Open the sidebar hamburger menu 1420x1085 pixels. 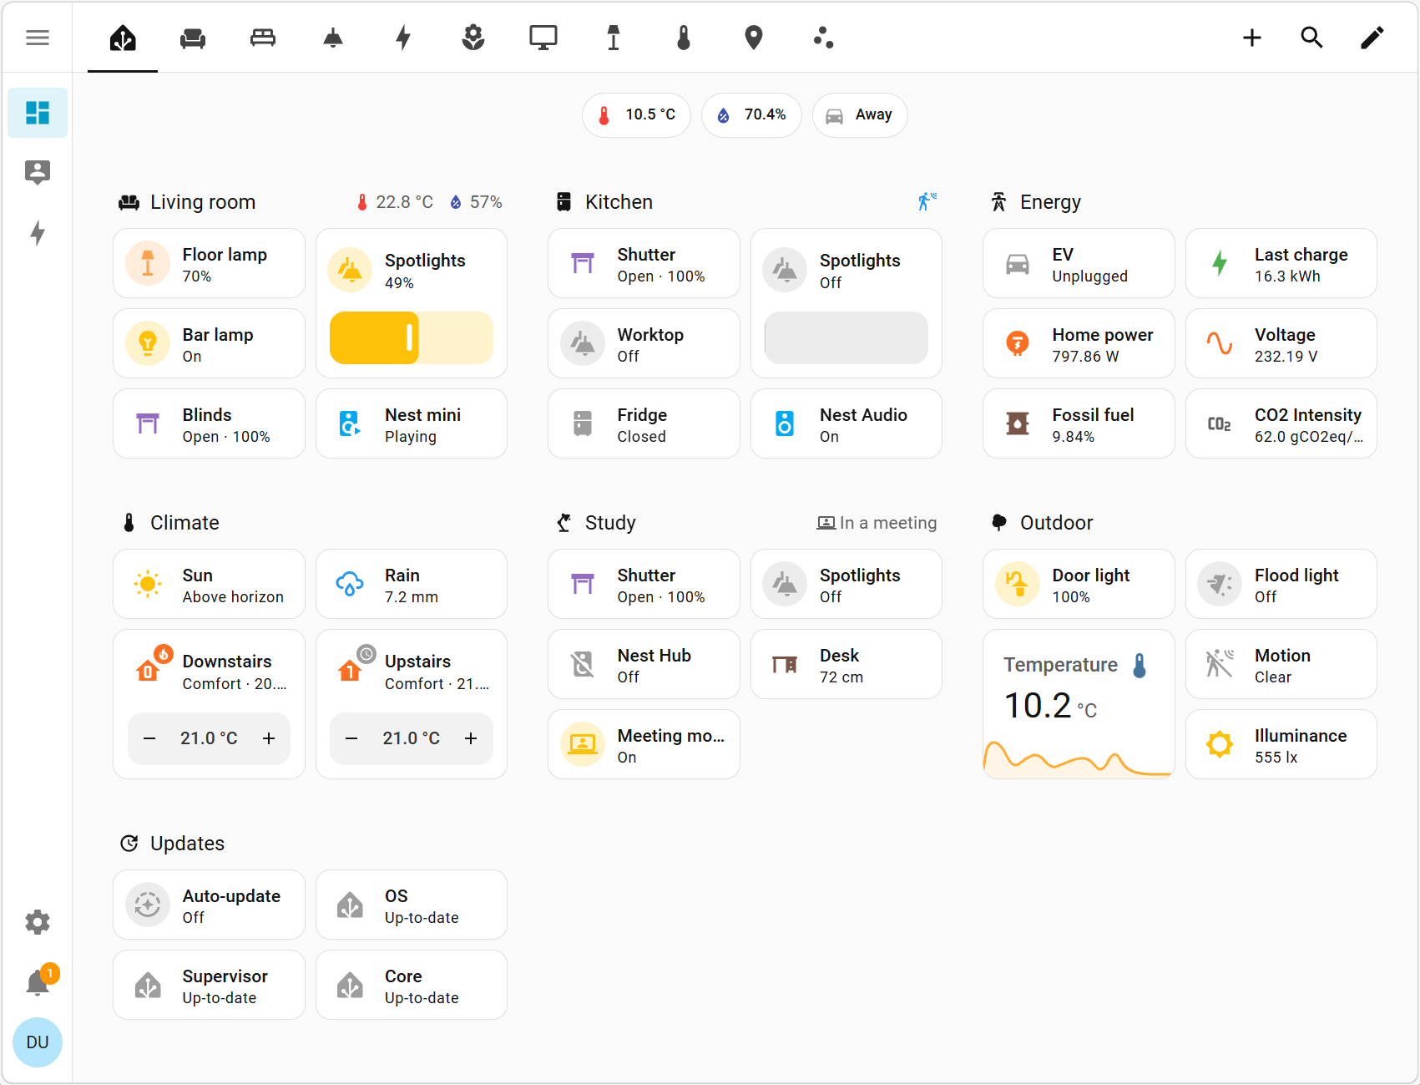37,38
